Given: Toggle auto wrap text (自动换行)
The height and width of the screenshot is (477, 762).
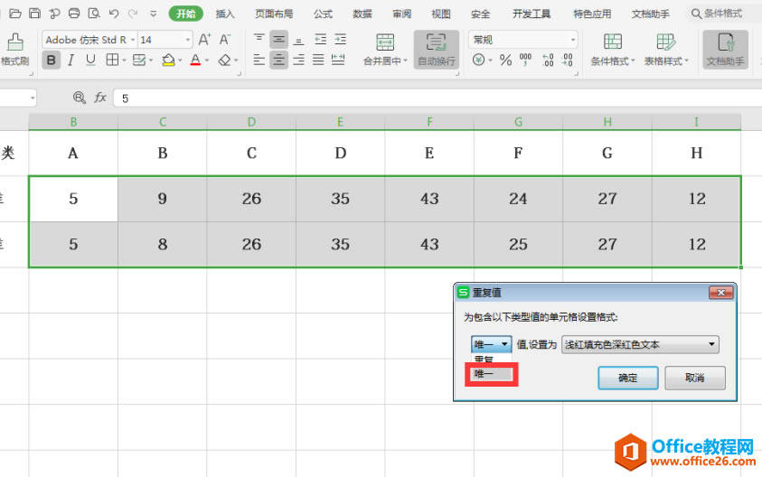Looking at the screenshot, I should (437, 50).
